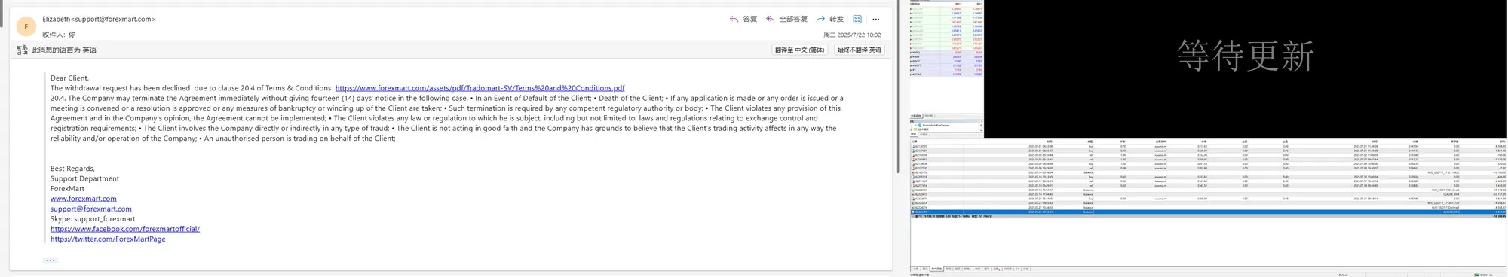The height and width of the screenshot is (277, 1508).
Task: Open the Terms and Conditions PDF link
Action: pyautogui.click(x=480, y=88)
